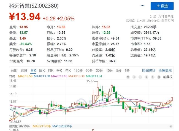Click the 15.27 peak price marker
The height and width of the screenshot is (131, 179).
pos(90,81)
